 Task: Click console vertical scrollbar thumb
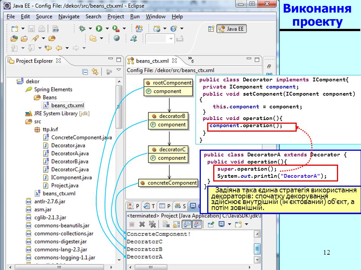pos(257,248)
